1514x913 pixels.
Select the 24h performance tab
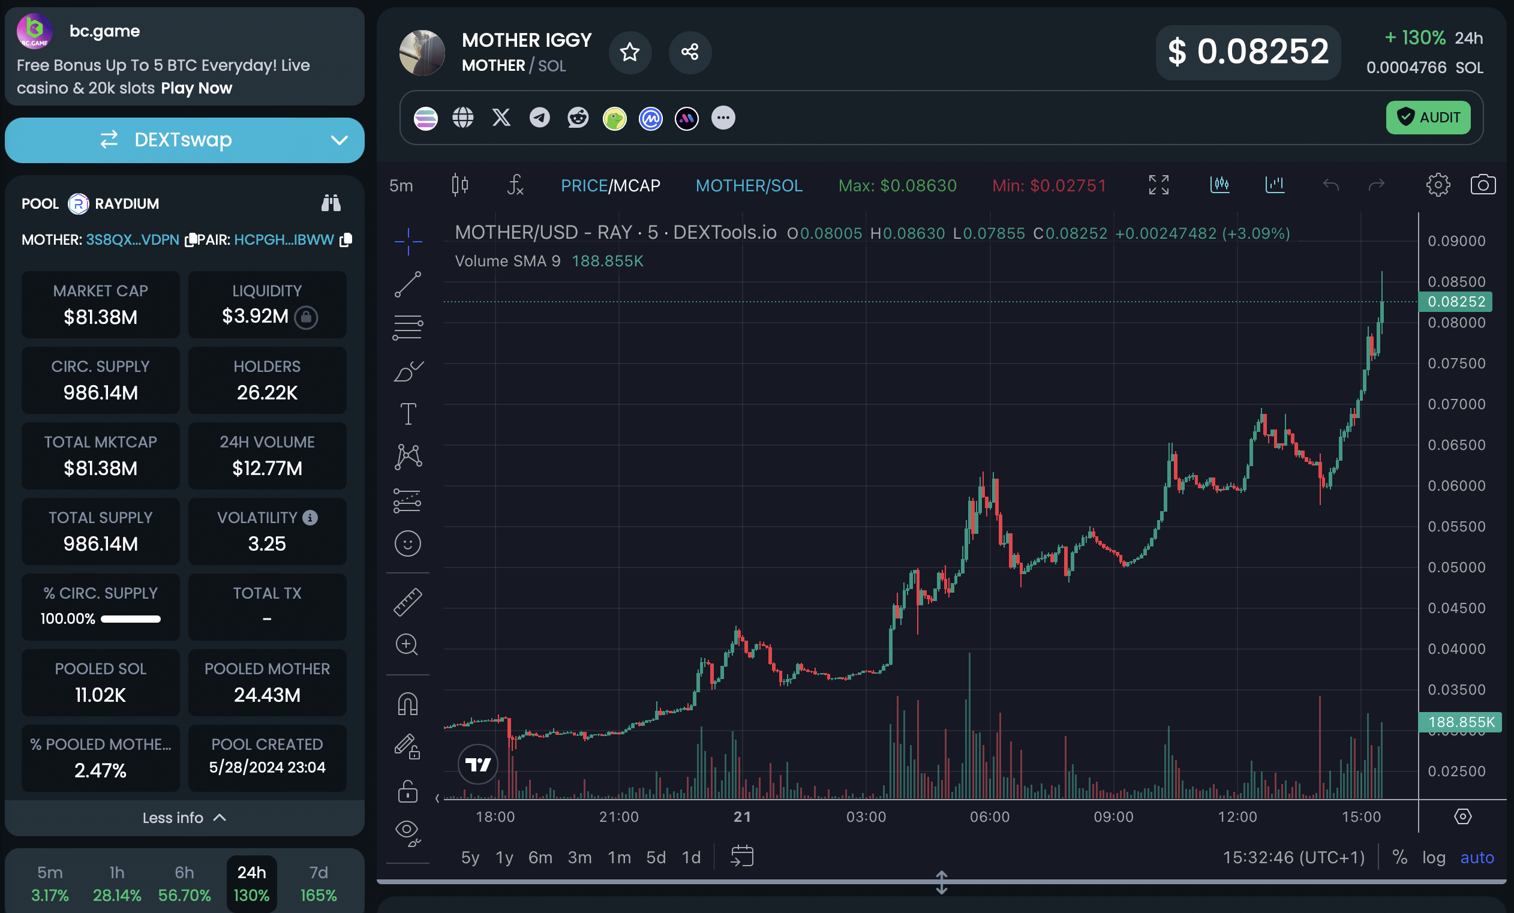pos(251,884)
